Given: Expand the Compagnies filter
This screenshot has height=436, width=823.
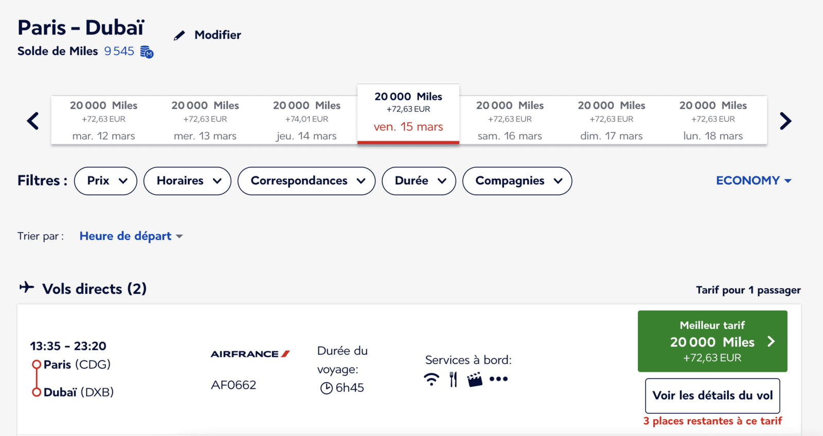Looking at the screenshot, I should [517, 181].
